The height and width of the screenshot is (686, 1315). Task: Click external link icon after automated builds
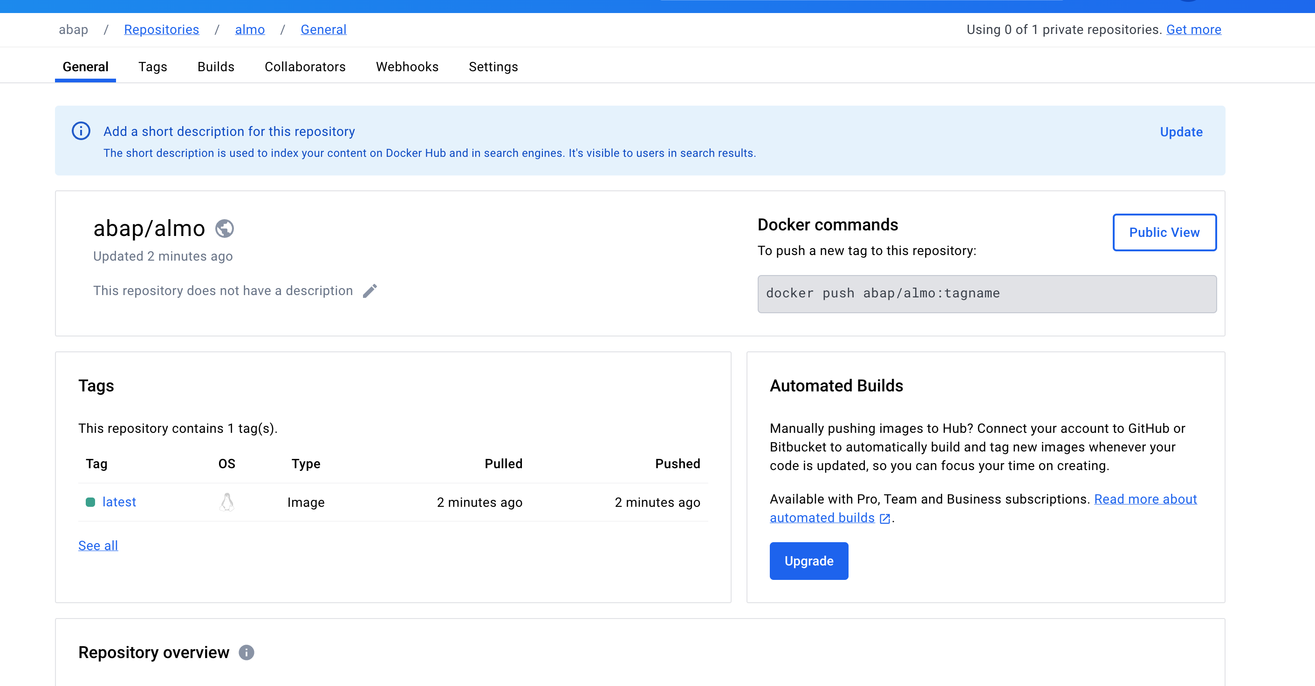tap(885, 519)
